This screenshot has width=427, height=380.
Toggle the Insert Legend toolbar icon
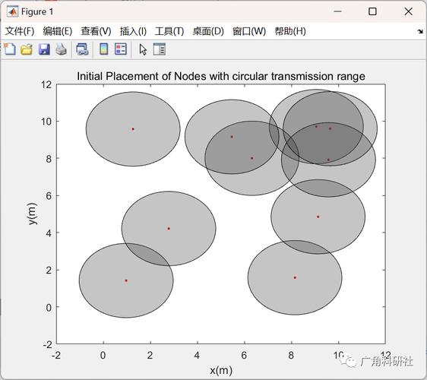(121, 49)
